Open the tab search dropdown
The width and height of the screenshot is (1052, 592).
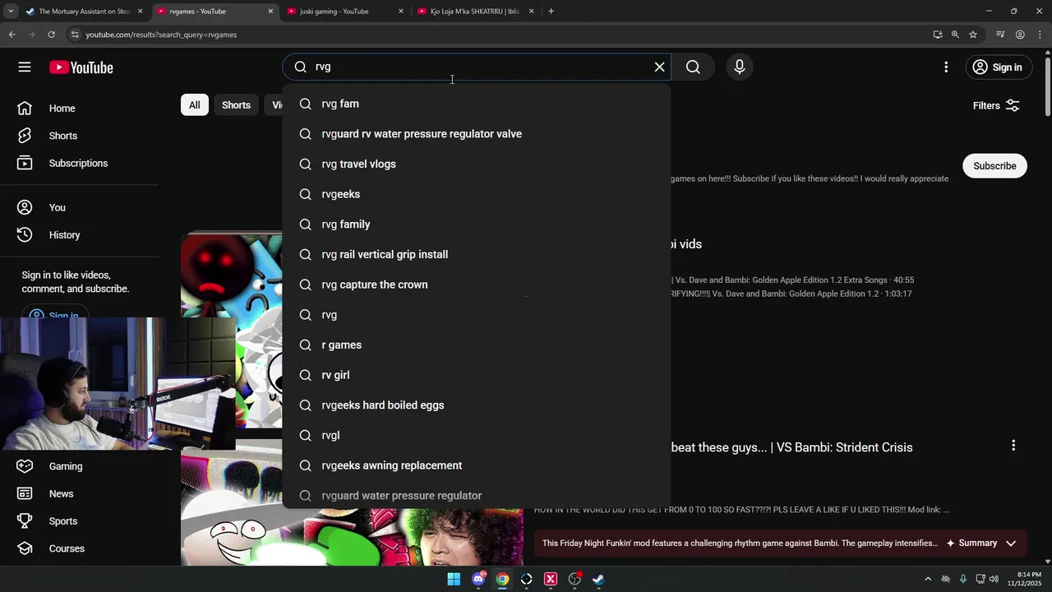[x=11, y=12]
